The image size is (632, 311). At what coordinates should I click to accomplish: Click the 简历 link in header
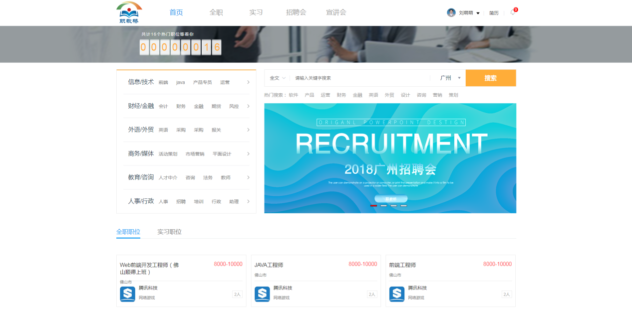(494, 13)
